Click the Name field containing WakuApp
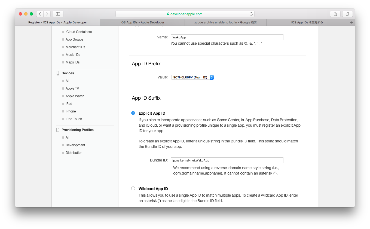This screenshot has height=229, width=370. [x=227, y=37]
